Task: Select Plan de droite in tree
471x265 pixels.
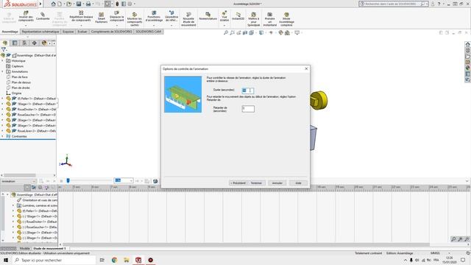Action: point(21,88)
